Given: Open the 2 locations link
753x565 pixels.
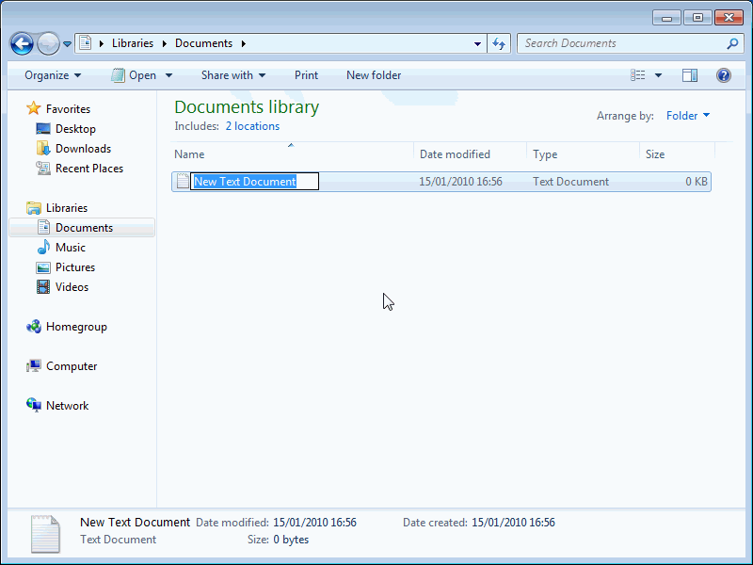Looking at the screenshot, I should [252, 126].
